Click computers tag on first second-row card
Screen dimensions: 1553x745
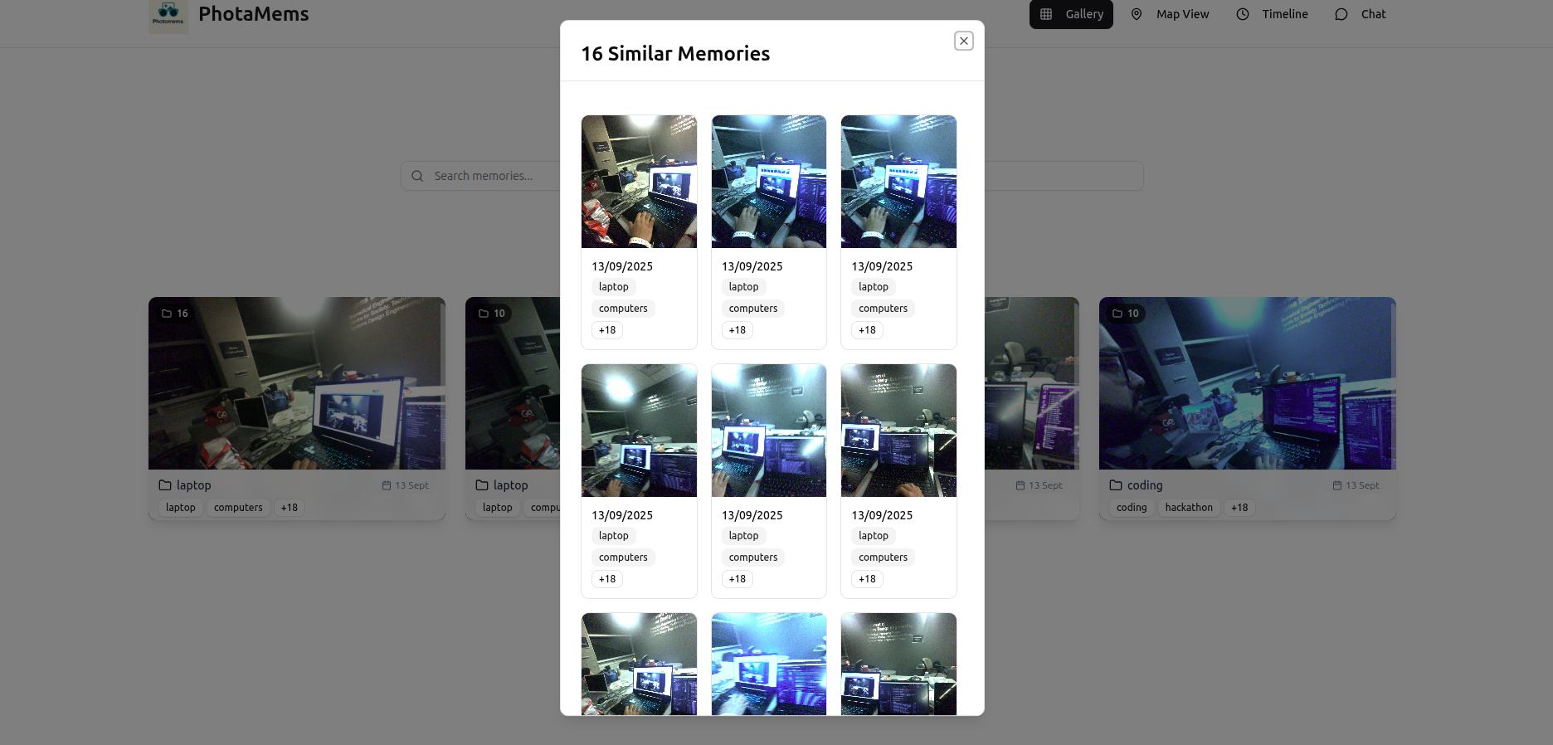[x=623, y=558]
